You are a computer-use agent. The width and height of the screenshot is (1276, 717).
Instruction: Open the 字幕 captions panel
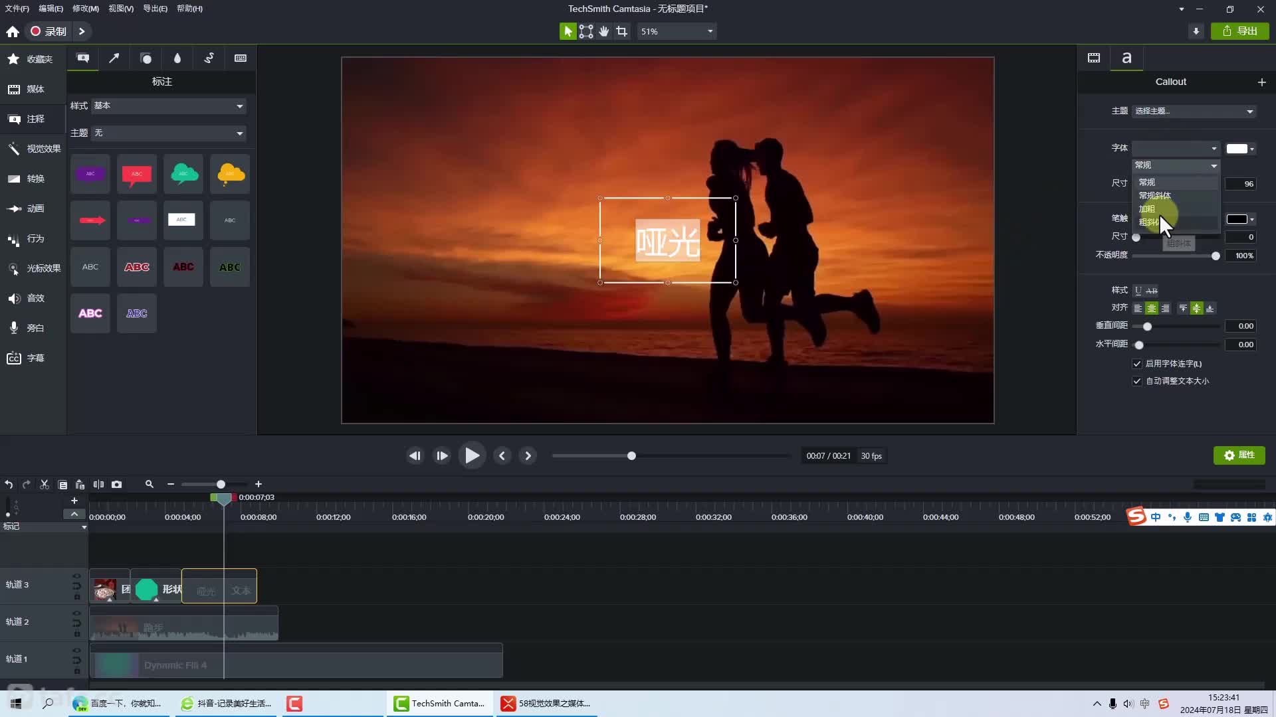pyautogui.click(x=32, y=358)
